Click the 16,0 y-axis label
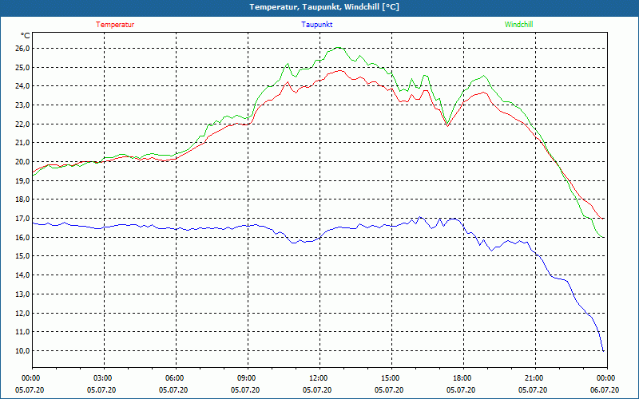This screenshot has width=639, height=399. (x=22, y=237)
